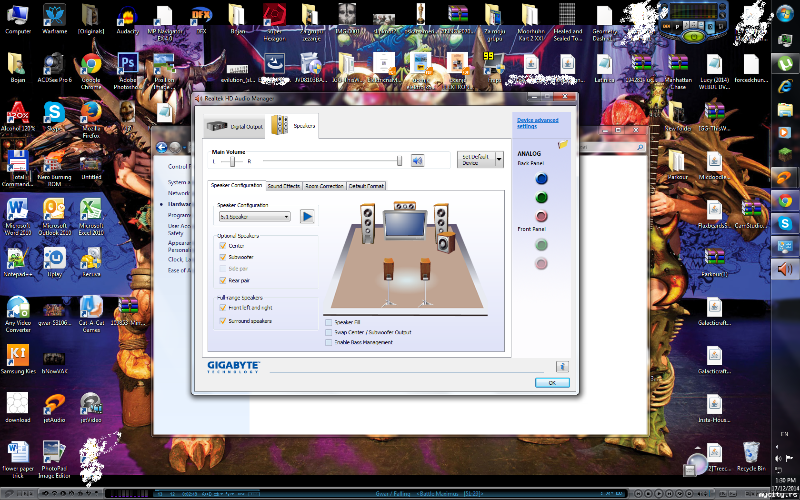Open the Default Format tab

pyautogui.click(x=366, y=186)
